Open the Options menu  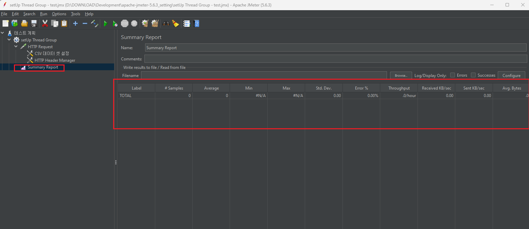coord(59,14)
